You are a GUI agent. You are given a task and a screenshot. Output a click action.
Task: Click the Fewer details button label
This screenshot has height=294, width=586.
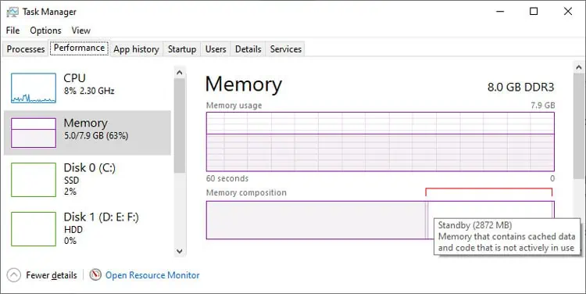click(x=52, y=275)
